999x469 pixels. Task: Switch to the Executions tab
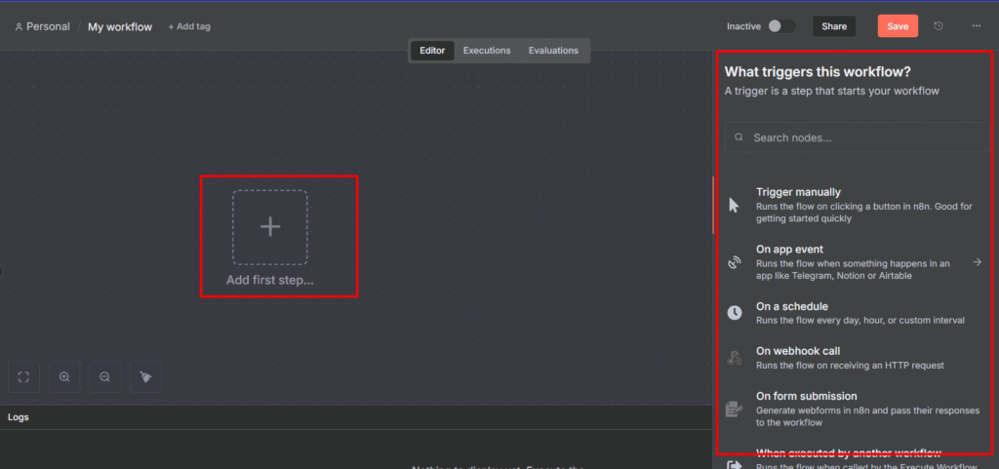(x=487, y=51)
